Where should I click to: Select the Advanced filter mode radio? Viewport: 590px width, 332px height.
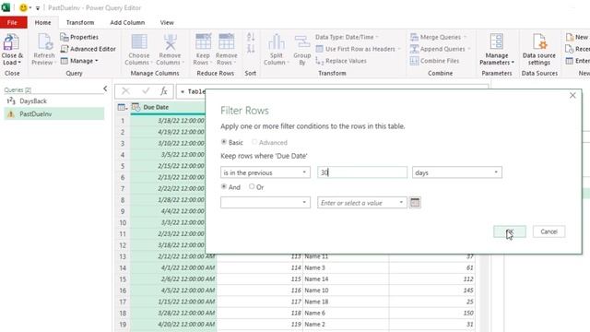pyautogui.click(x=254, y=142)
